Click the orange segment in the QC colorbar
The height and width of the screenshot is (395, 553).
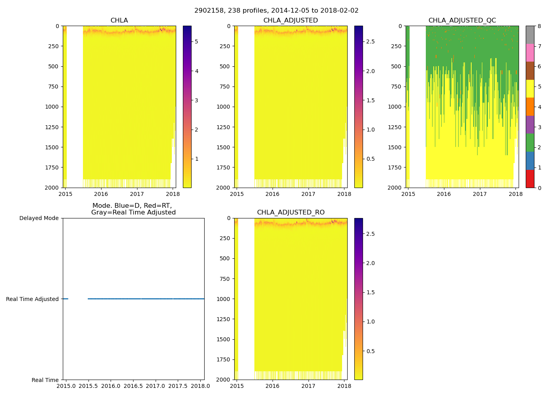[530, 107]
